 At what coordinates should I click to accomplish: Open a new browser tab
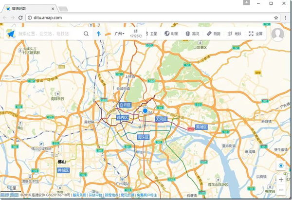coord(63,9)
